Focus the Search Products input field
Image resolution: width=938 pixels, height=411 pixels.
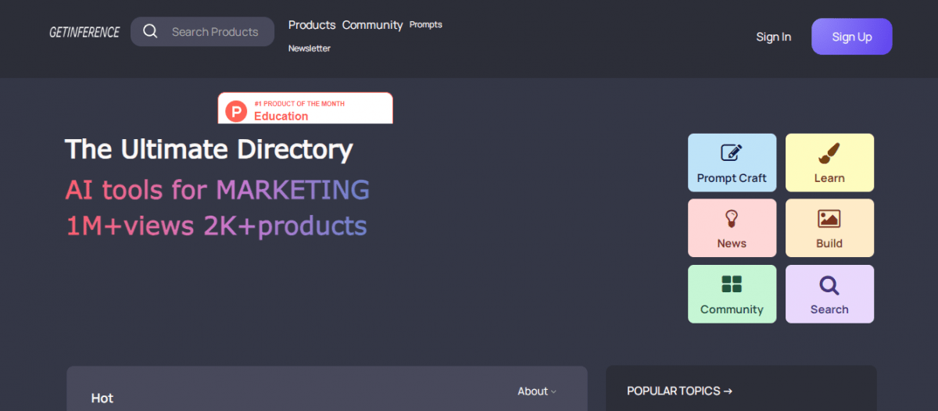(215, 32)
